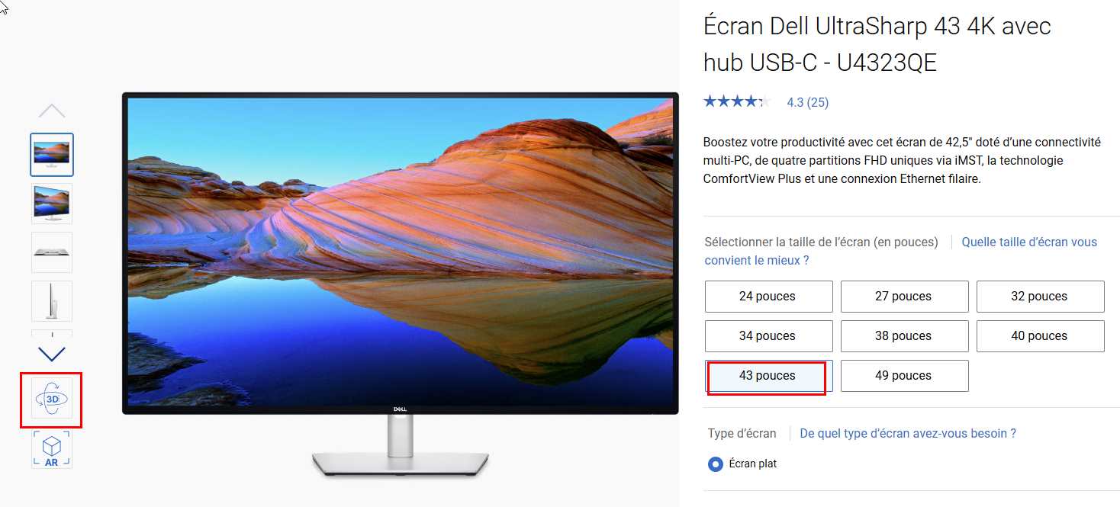Choose the 34 pouces size
The height and width of the screenshot is (507, 1120).
point(768,336)
